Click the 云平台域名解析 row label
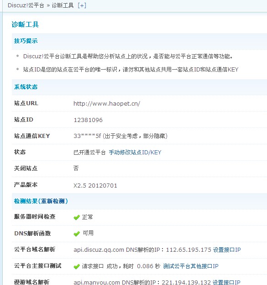The image size is (267, 285). (x=35, y=249)
